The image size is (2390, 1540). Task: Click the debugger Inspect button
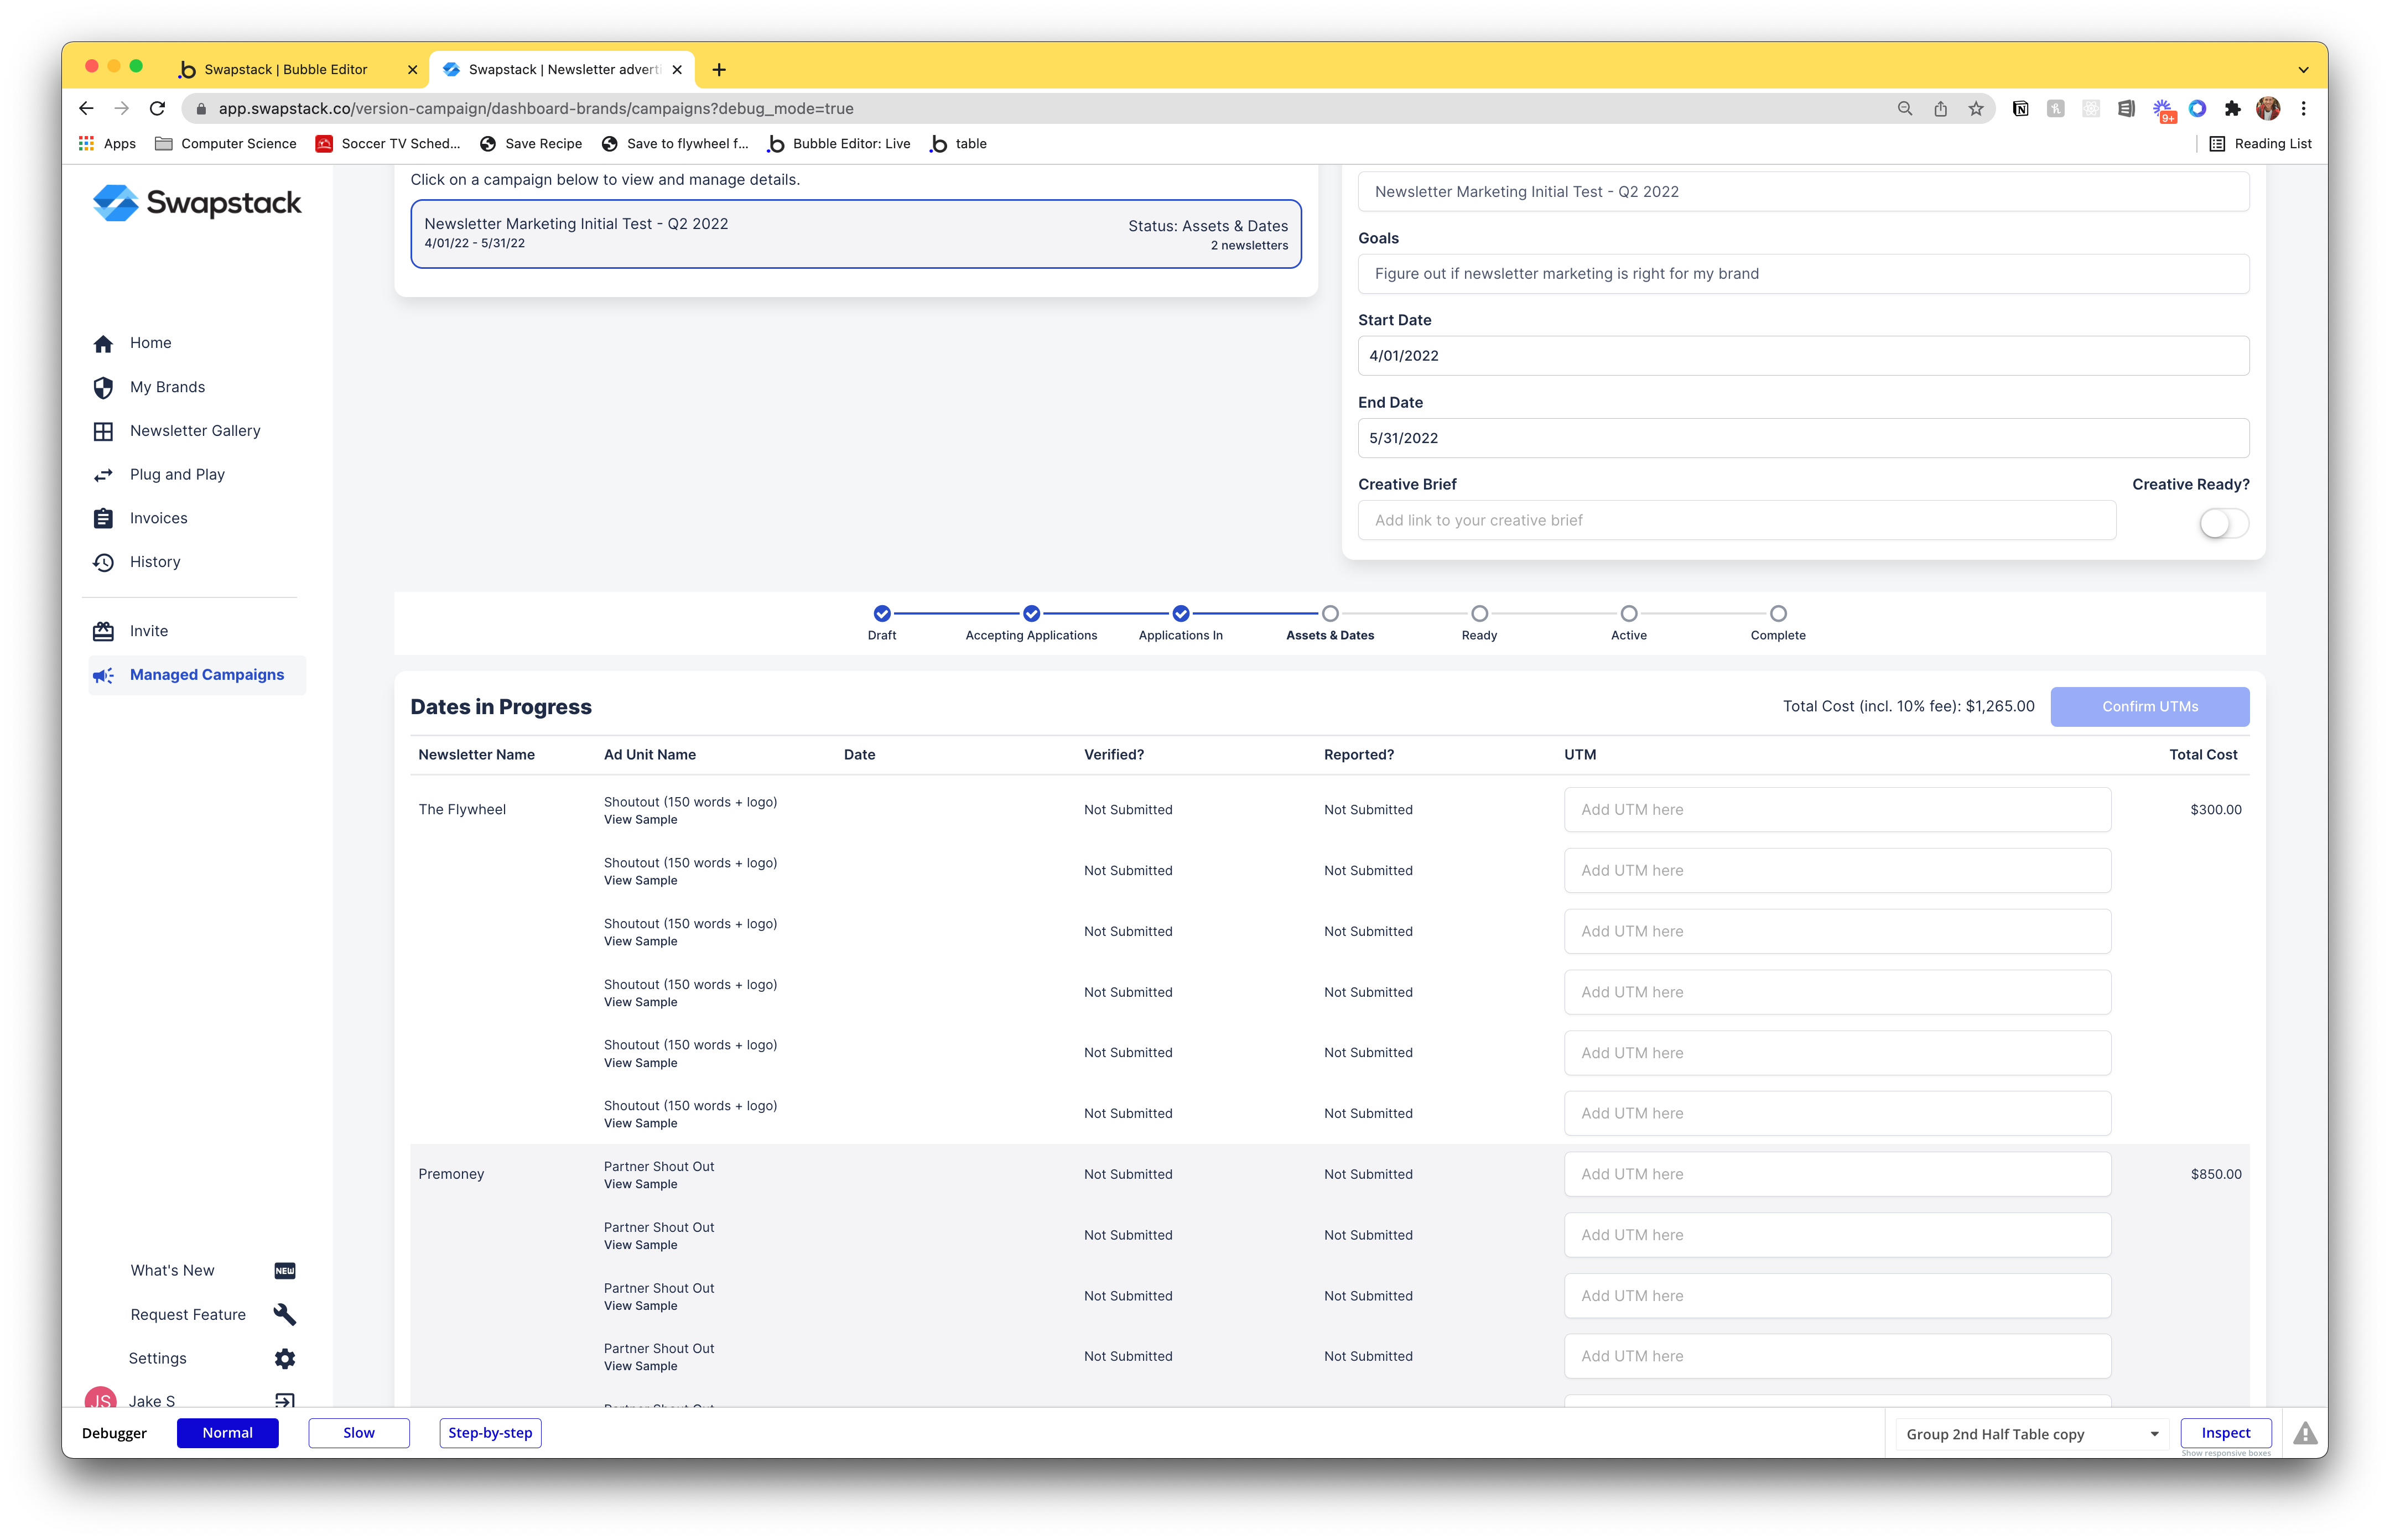tap(2225, 1432)
